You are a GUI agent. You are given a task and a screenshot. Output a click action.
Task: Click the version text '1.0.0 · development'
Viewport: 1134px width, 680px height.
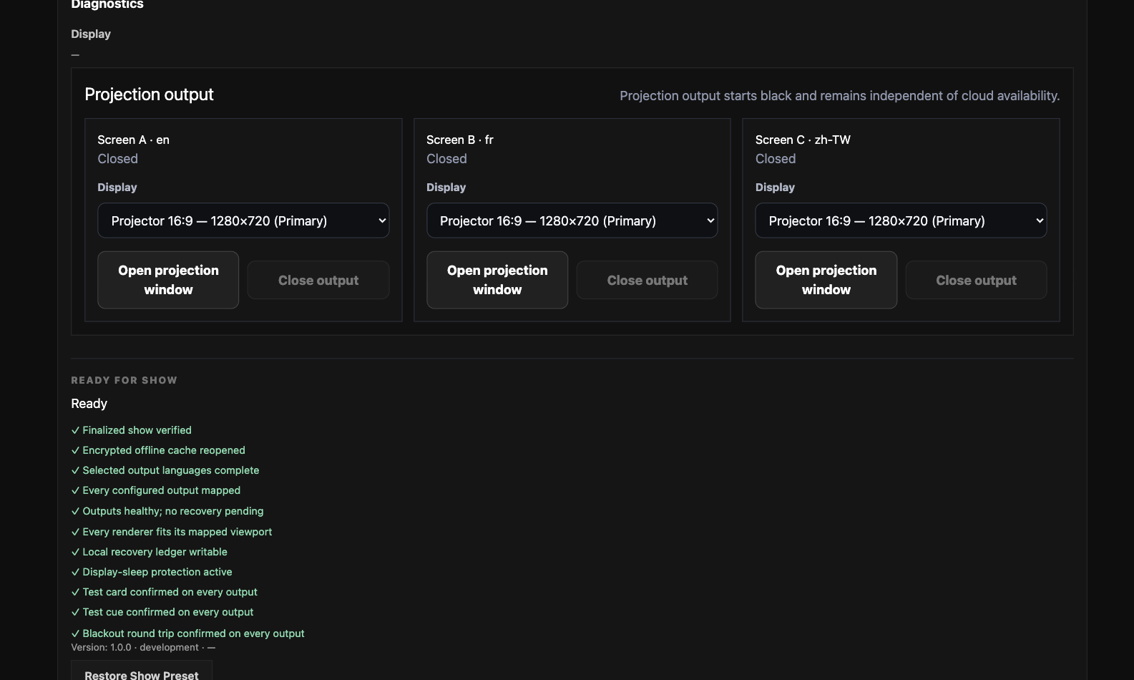[x=155, y=647]
